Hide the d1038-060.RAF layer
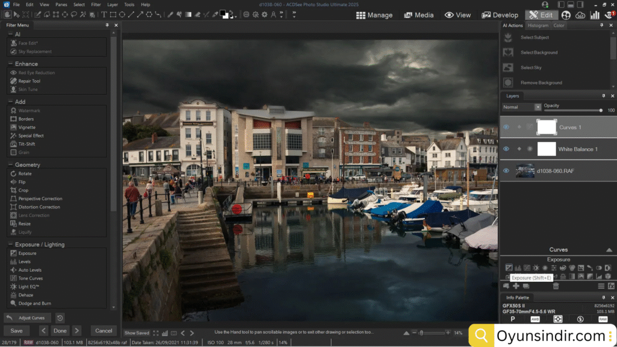Image resolution: width=617 pixels, height=347 pixels. click(506, 170)
